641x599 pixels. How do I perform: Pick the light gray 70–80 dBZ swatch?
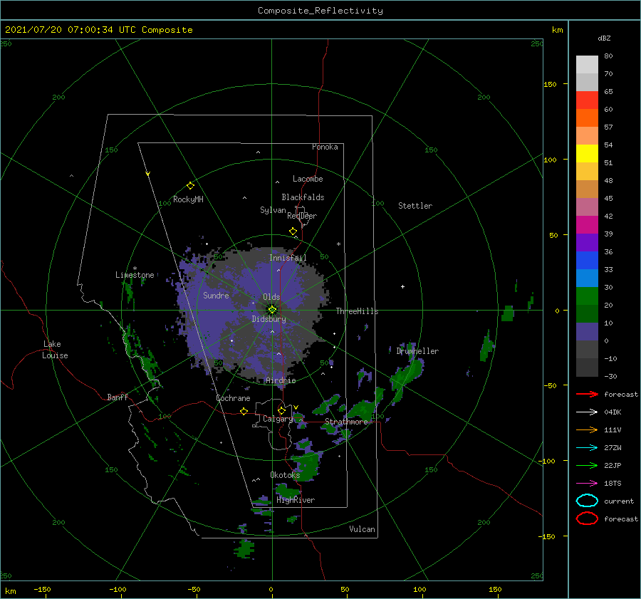point(587,65)
